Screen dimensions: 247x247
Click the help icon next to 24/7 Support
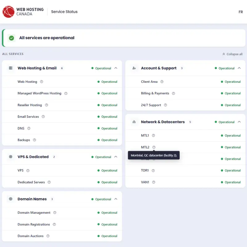click(165, 105)
